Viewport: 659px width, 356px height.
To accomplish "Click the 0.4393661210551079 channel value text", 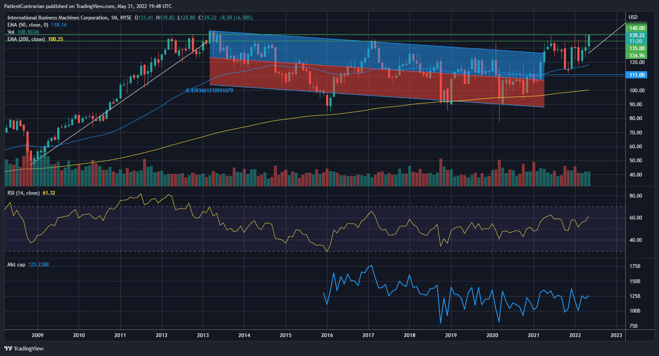I will [x=209, y=91].
